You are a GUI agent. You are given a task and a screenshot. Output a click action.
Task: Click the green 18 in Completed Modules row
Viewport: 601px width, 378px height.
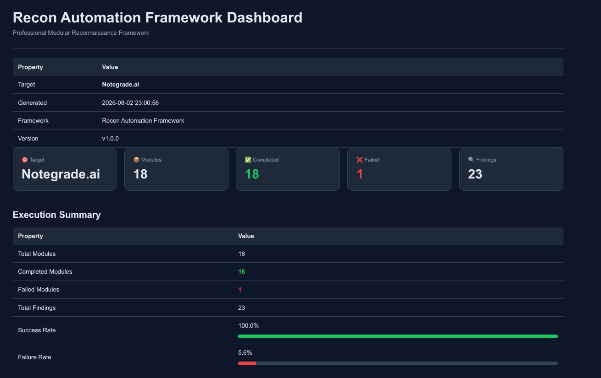tap(241, 272)
